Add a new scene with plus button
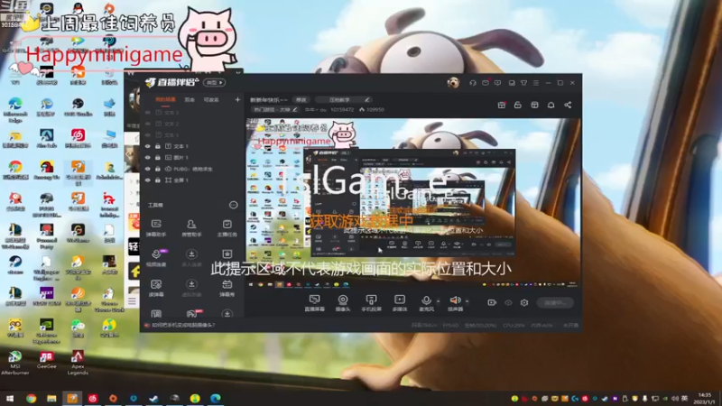Viewport: 722px width, 406px height. pos(237,99)
